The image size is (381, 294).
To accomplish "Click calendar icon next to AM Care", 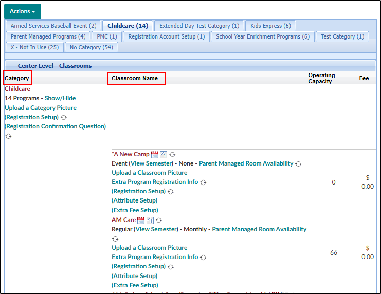I will [141, 220].
